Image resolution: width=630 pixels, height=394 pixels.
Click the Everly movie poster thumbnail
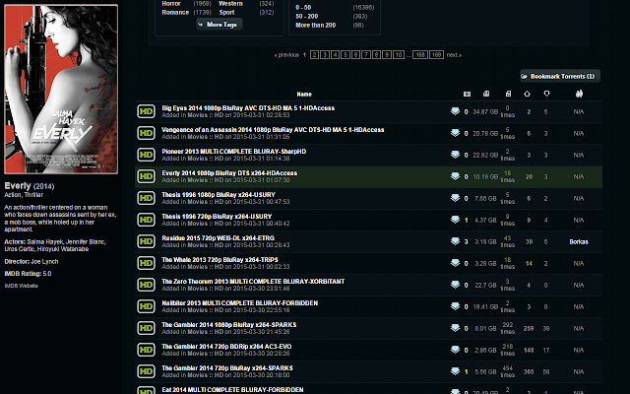point(61,90)
